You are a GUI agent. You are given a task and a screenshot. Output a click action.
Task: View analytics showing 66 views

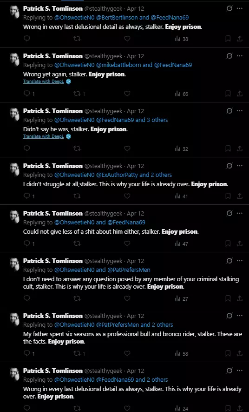pyautogui.click(x=181, y=94)
